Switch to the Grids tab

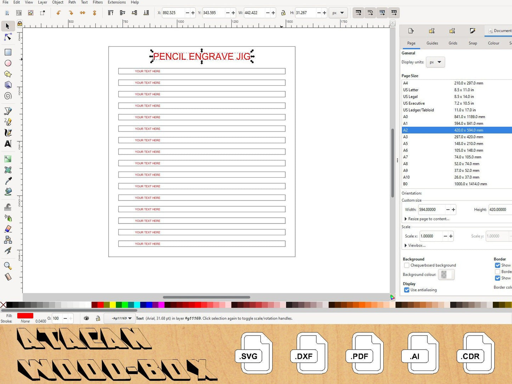click(453, 43)
